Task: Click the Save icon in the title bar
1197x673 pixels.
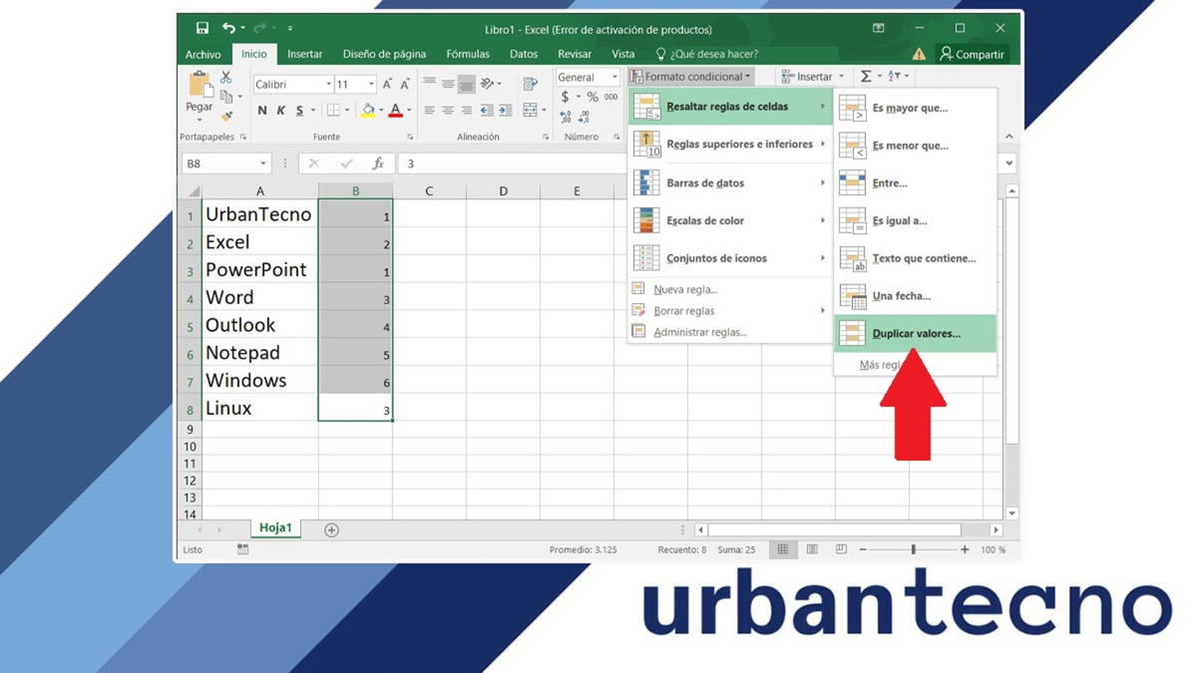Action: click(x=203, y=28)
